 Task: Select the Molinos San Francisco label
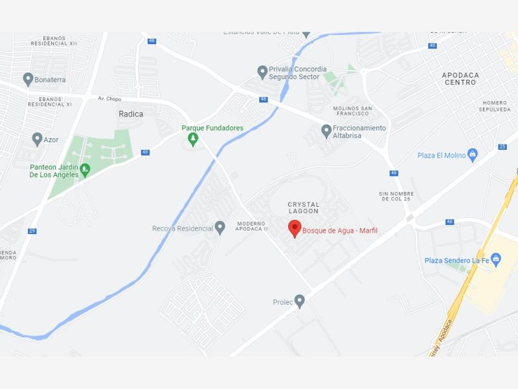[352, 111]
